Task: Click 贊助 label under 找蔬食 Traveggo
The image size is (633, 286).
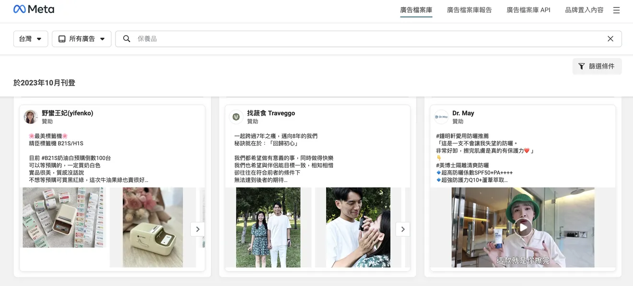Action: 252,121
